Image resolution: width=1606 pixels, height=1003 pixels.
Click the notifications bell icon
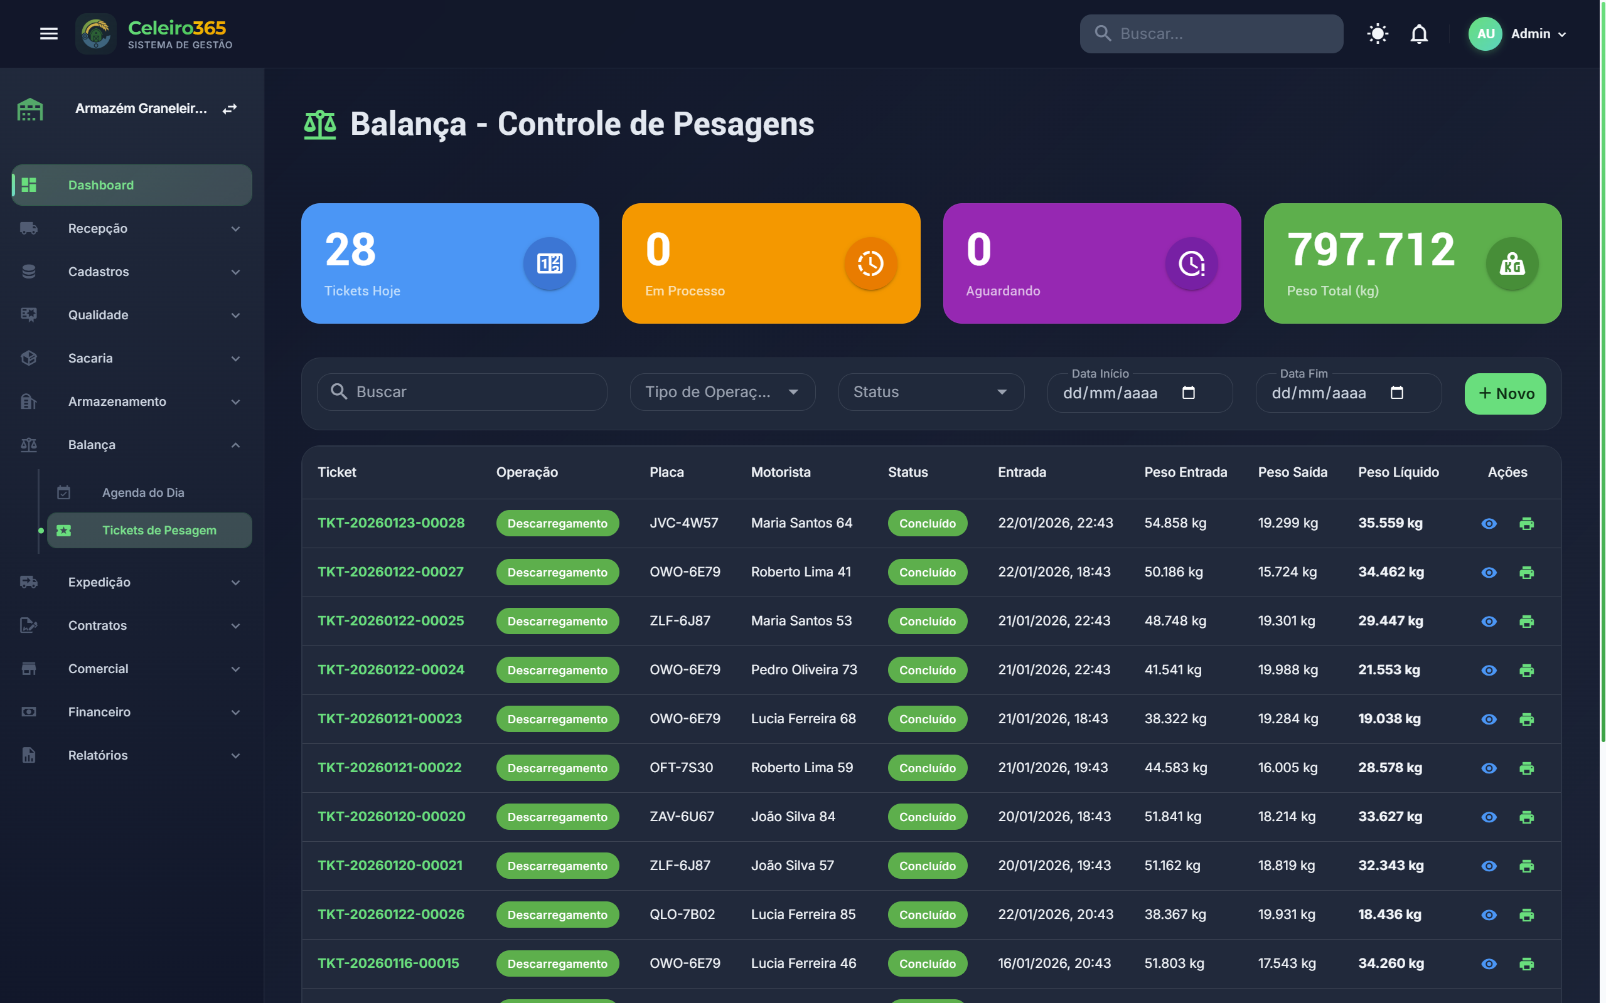pyautogui.click(x=1418, y=33)
